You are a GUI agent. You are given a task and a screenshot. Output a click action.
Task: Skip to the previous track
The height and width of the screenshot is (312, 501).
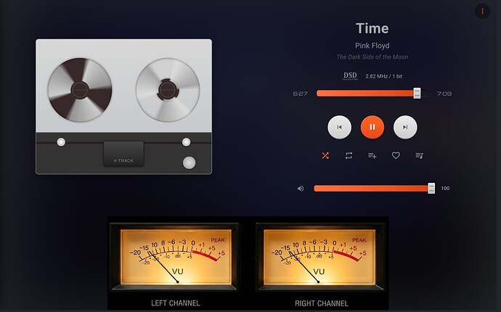(x=339, y=127)
